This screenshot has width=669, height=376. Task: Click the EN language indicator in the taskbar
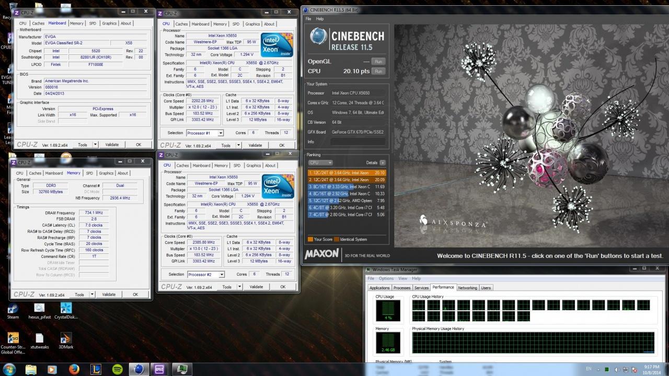pos(589,369)
